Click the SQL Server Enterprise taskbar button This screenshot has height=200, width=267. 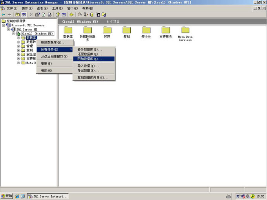(x=48, y=196)
